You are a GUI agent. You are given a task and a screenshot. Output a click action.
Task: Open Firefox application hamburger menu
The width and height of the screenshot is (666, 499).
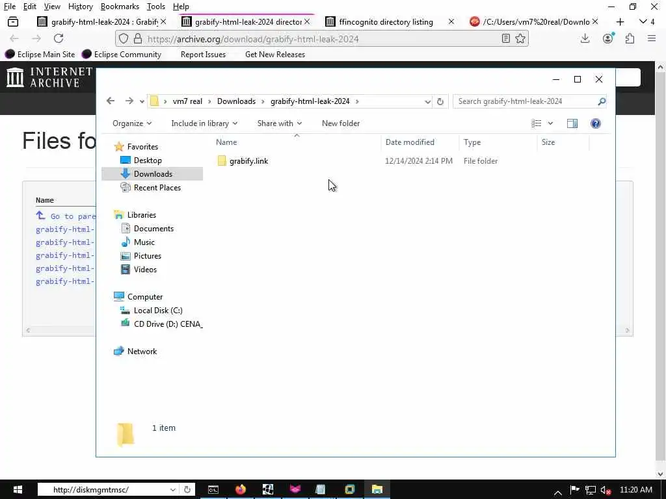652,38
